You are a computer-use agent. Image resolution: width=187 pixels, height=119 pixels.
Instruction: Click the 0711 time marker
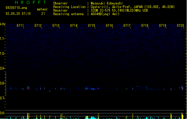pyautogui.click(x=20, y=26)
